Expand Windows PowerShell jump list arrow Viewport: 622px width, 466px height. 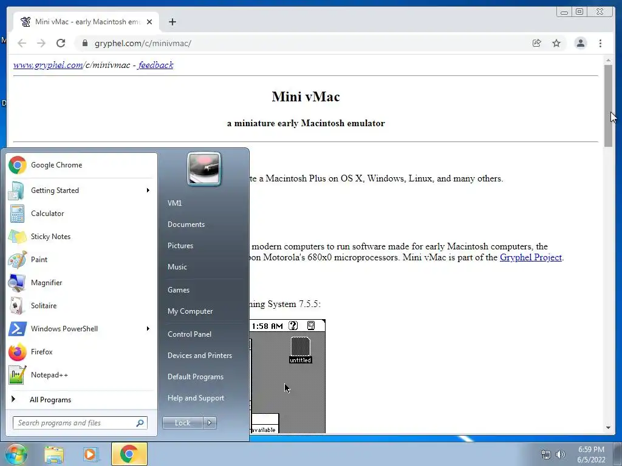(148, 328)
